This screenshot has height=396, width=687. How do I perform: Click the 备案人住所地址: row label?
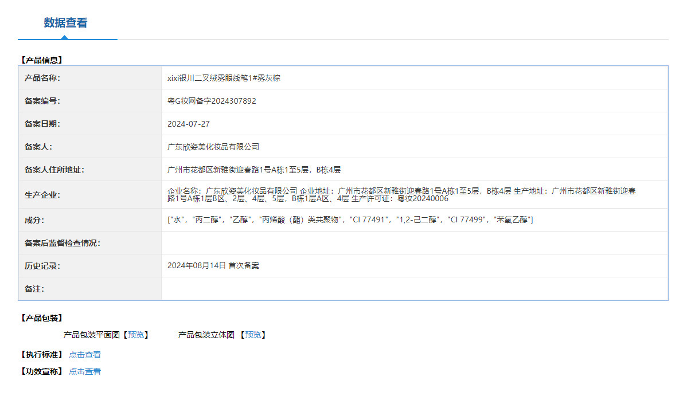coord(54,170)
